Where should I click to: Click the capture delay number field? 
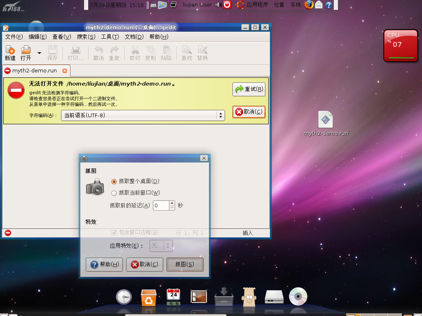tap(161, 206)
